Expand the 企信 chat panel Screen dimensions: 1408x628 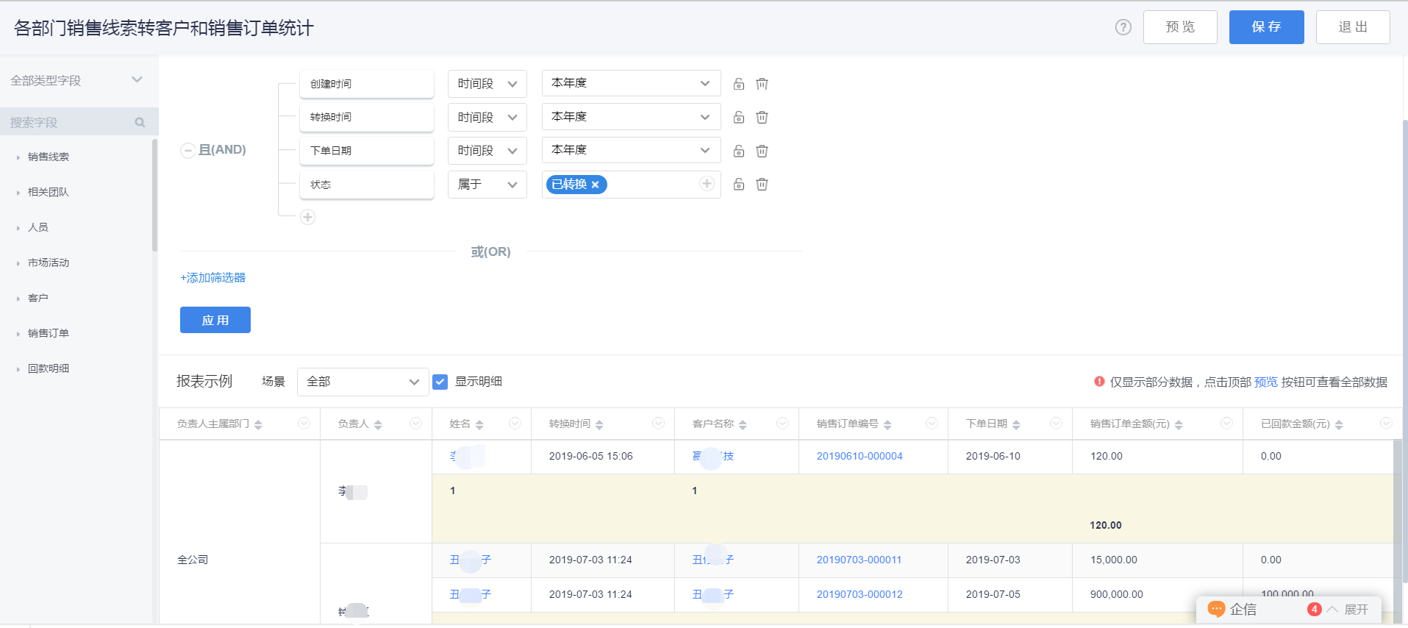(1348, 610)
